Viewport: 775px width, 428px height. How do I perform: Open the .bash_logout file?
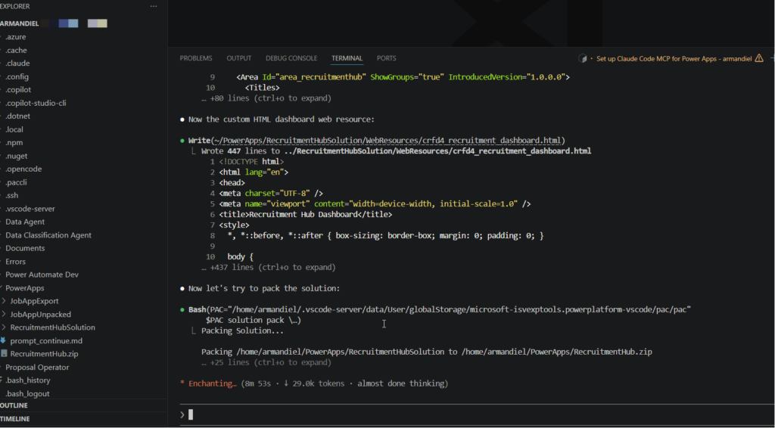tap(27, 393)
